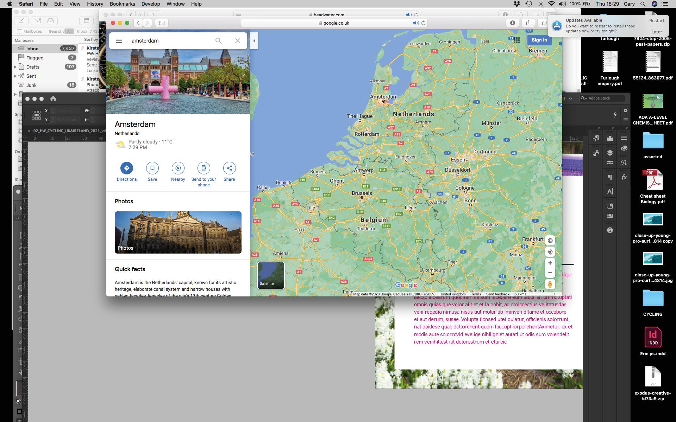Open the CYCLING desktop folder
Image resolution: width=676 pixels, height=422 pixels.
[x=653, y=302]
